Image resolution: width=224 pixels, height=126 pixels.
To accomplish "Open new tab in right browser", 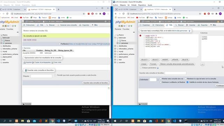I will [175, 9].
